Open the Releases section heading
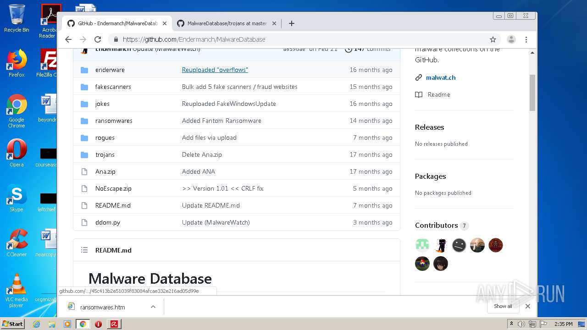 430,127
